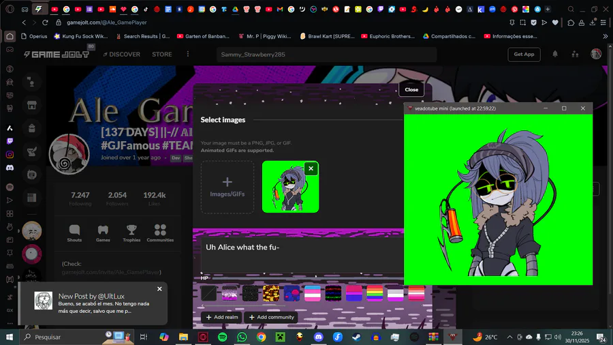
Task: Select the blue and pink bubbles swatch
Action: pyautogui.click(x=292, y=293)
